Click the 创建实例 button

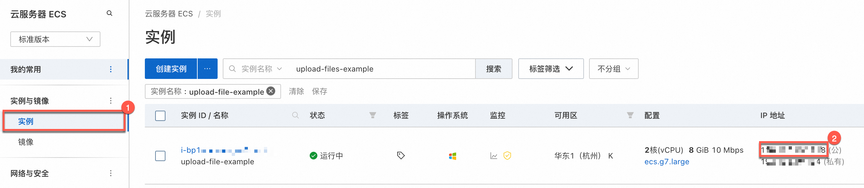click(171, 69)
